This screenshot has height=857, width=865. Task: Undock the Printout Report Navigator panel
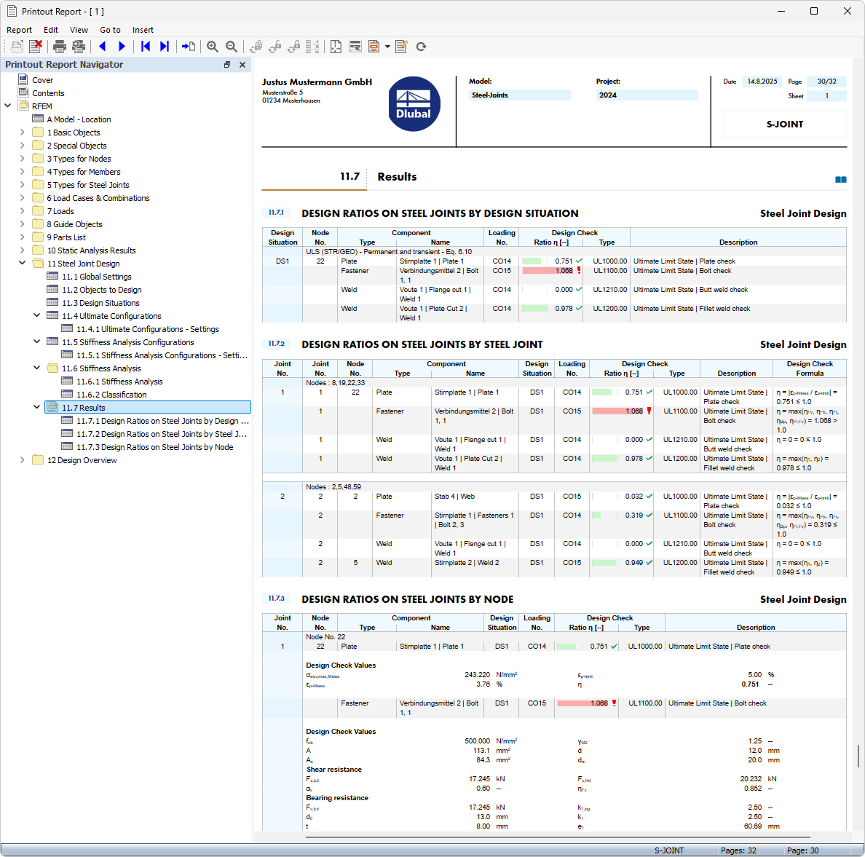226,65
